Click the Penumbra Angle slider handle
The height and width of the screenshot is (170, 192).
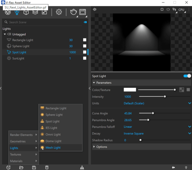click(x=148, y=120)
